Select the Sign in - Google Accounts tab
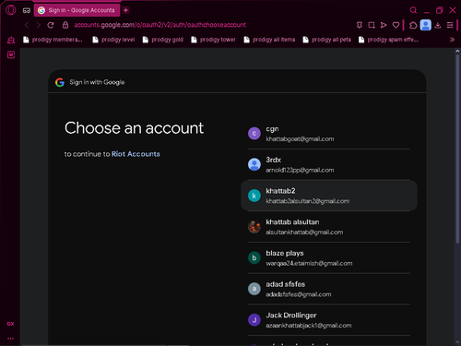461x346 pixels. coord(77,10)
